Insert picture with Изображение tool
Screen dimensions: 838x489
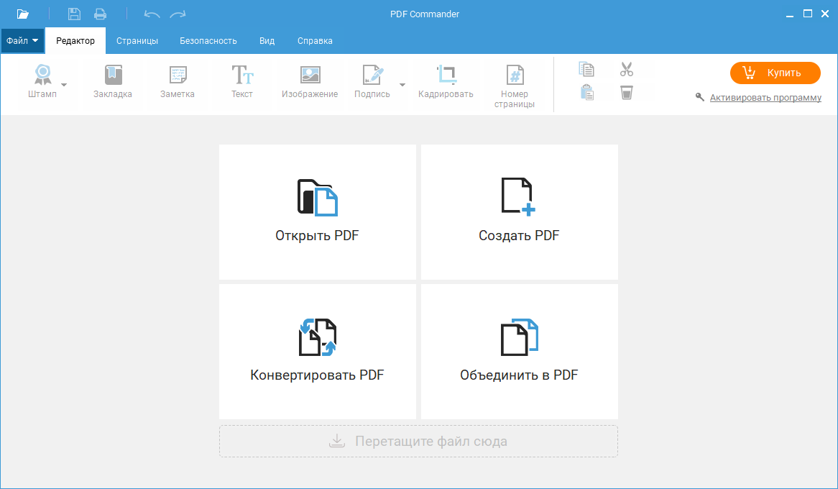tap(310, 81)
